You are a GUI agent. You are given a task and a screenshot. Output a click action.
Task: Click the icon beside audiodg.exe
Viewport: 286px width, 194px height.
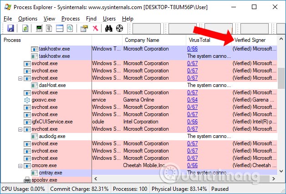coord(35,136)
